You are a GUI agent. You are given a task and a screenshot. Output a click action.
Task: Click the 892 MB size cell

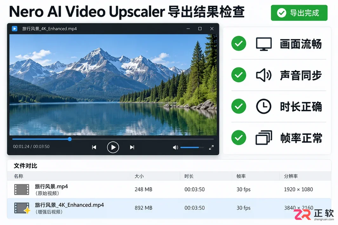point(143,208)
